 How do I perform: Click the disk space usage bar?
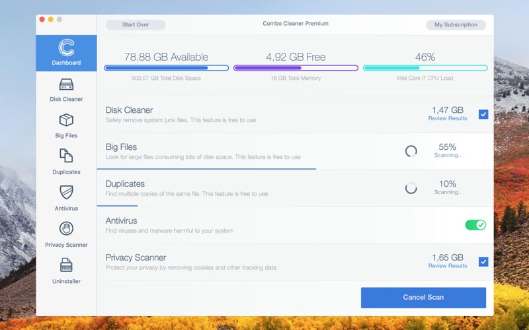[x=167, y=68]
